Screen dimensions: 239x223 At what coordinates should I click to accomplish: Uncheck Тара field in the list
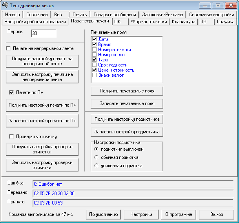point(94,60)
